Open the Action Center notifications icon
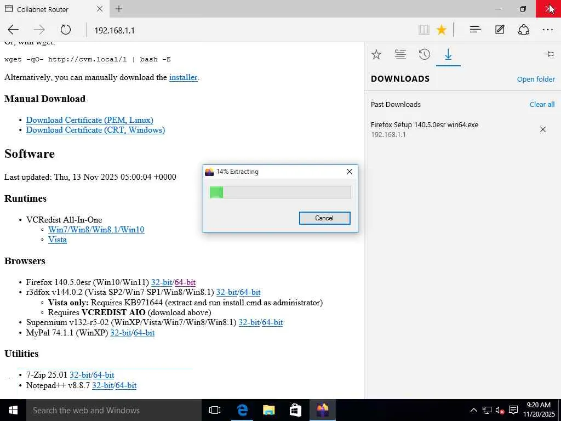The image size is (561, 421). [x=513, y=410]
